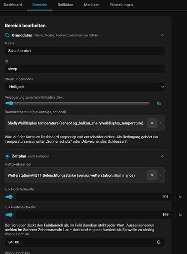Click the Zeitplan section heading

point(19,156)
